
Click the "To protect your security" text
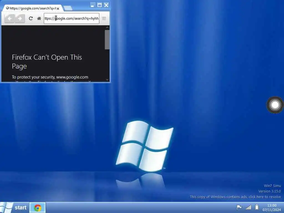coord(50,77)
